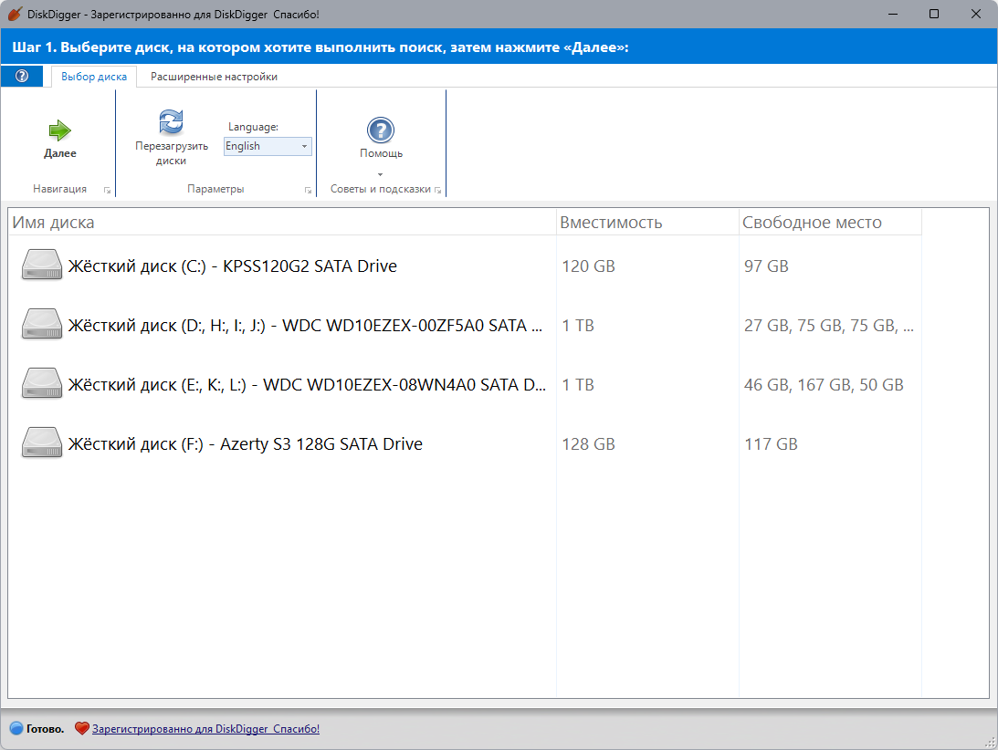998x750 pixels.
Task: Select row Жёсткий диск (F:) Azerty S3
Action: [466, 443]
